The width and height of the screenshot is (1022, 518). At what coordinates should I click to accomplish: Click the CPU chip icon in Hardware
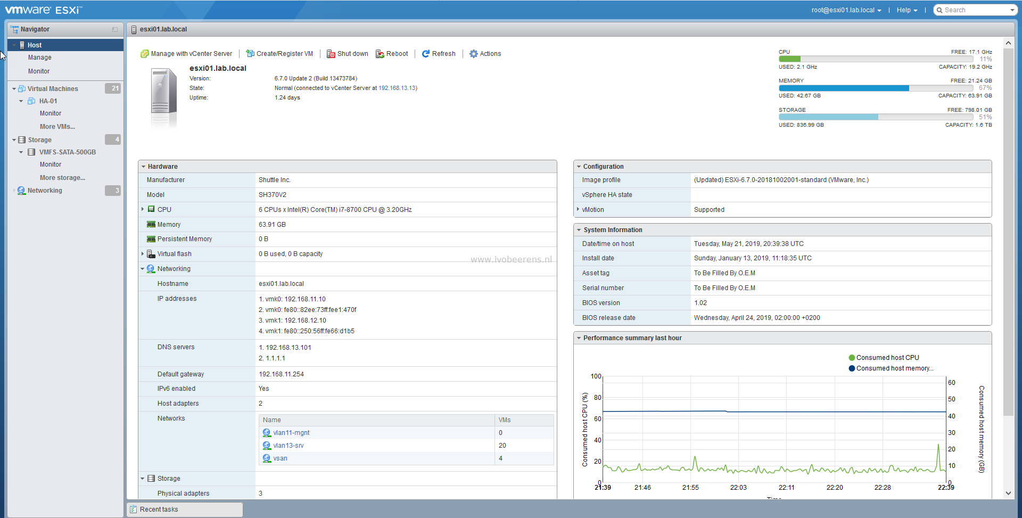(151, 209)
